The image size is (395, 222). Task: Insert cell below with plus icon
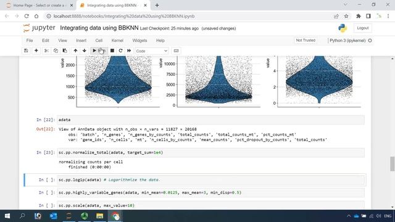(36, 51)
